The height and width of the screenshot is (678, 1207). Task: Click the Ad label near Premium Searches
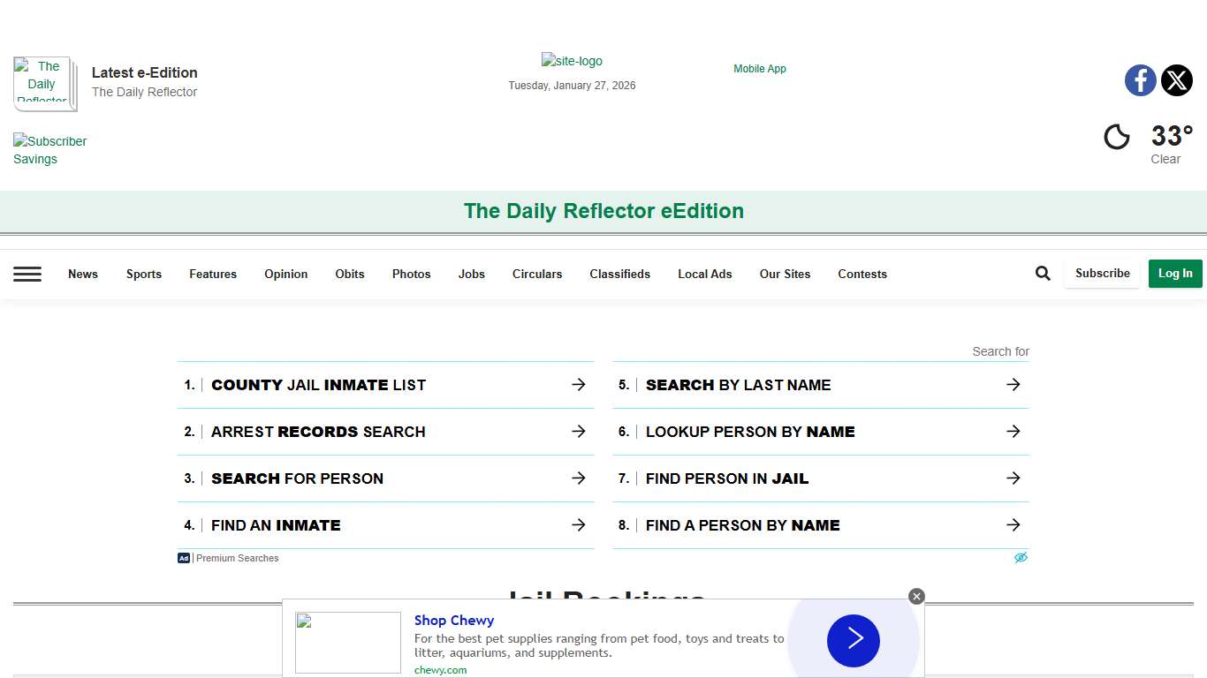[x=183, y=558]
